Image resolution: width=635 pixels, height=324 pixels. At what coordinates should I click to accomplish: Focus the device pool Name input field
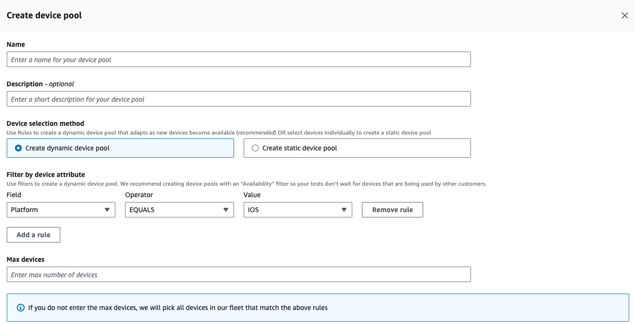click(239, 59)
